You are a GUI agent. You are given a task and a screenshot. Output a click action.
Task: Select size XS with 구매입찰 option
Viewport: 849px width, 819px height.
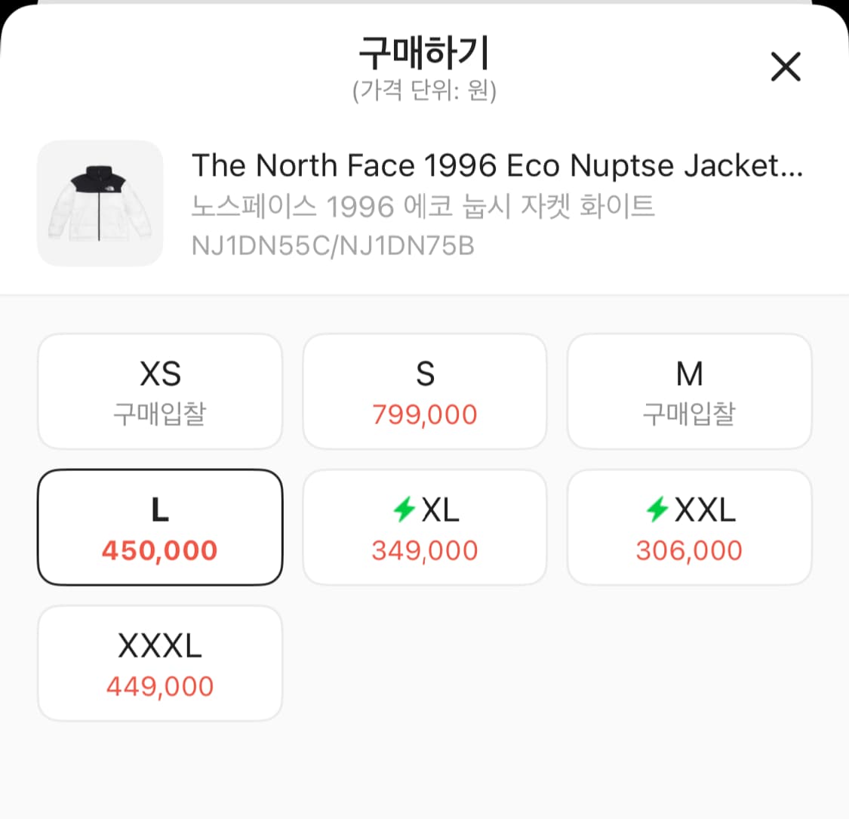coord(159,390)
